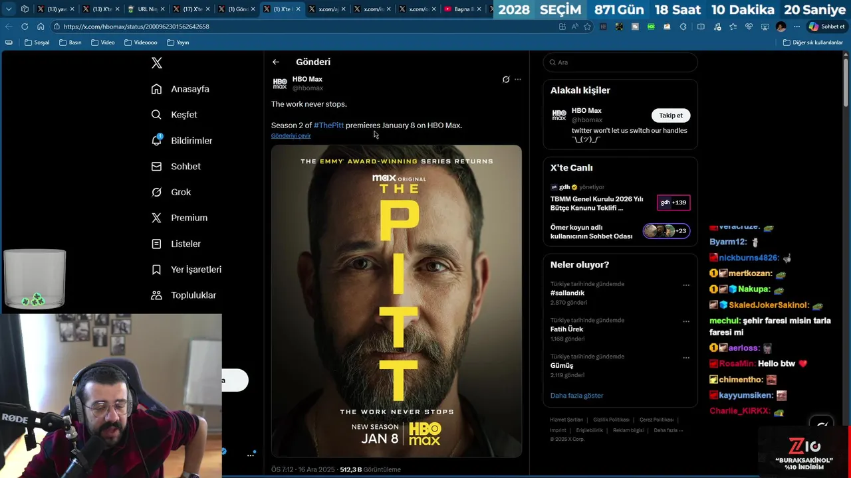This screenshot has width=851, height=478.
Task: Toggle the split screen icon
Action: [701, 27]
